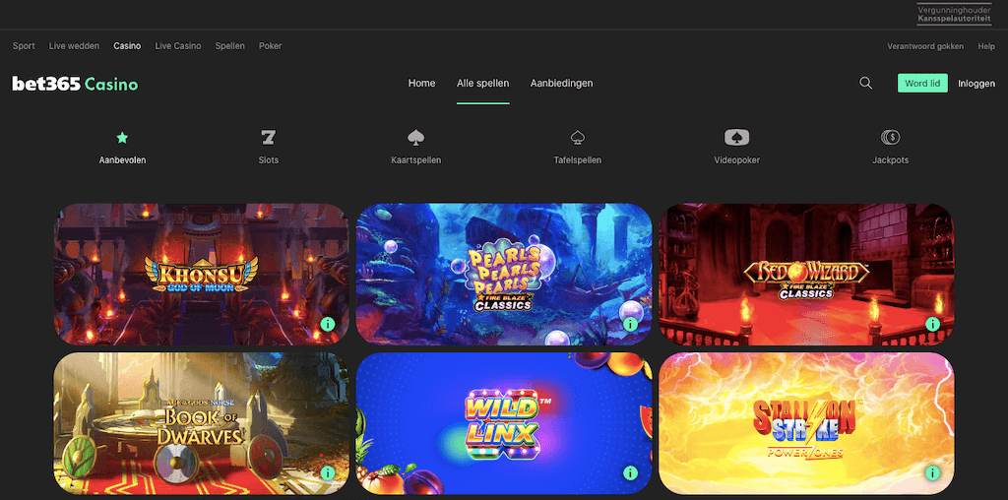Click the Aanbevolen category label
This screenshot has height=500, width=1008.
coord(122,160)
